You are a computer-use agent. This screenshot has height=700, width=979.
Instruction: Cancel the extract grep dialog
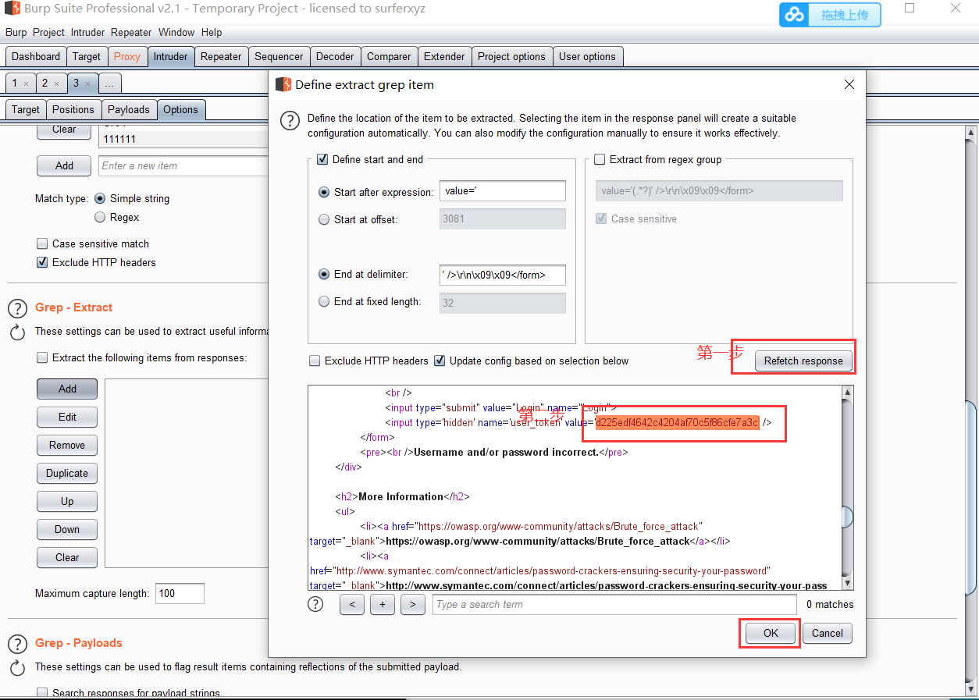click(x=827, y=633)
